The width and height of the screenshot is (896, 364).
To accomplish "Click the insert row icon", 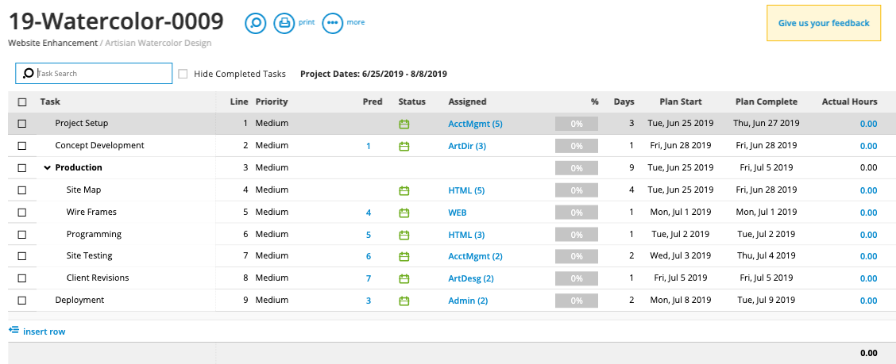I will pos(14,331).
